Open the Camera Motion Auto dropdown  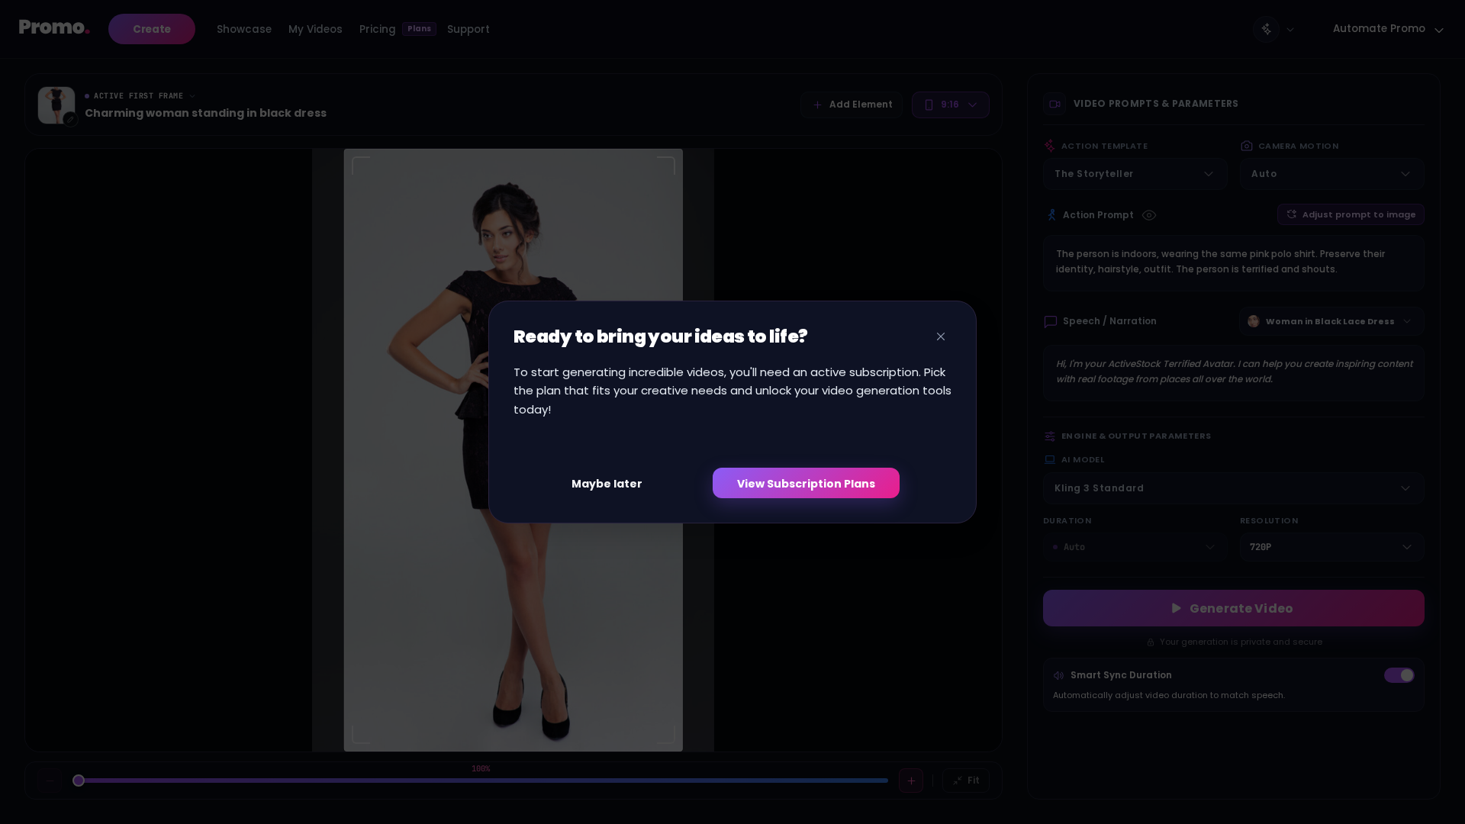pos(1331,174)
